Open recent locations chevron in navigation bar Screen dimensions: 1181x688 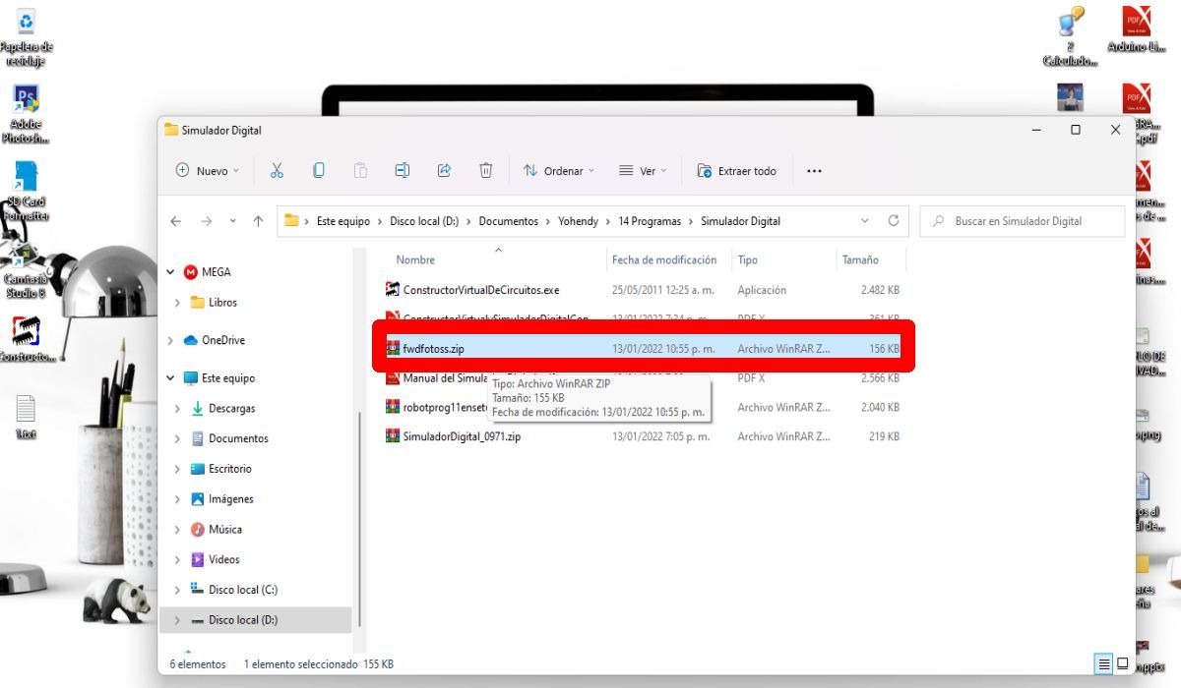233,221
